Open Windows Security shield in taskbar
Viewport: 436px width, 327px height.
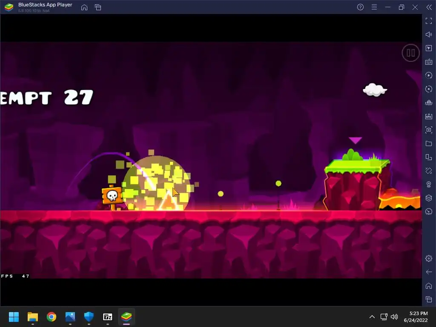(89, 317)
